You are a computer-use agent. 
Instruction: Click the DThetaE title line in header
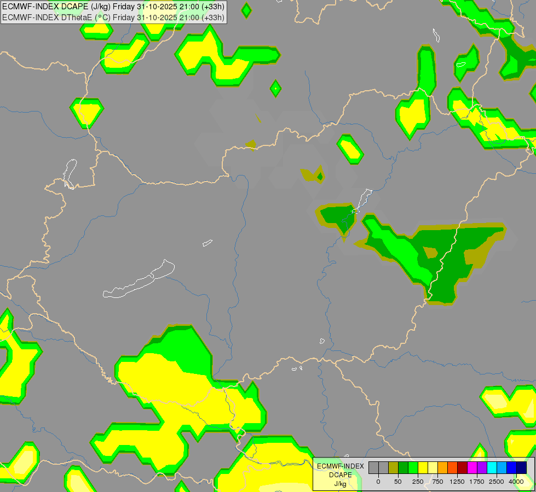(x=113, y=17)
